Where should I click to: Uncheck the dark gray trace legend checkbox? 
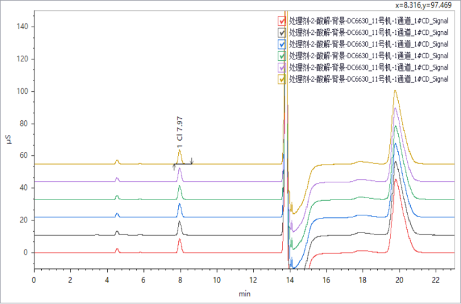pyautogui.click(x=282, y=32)
